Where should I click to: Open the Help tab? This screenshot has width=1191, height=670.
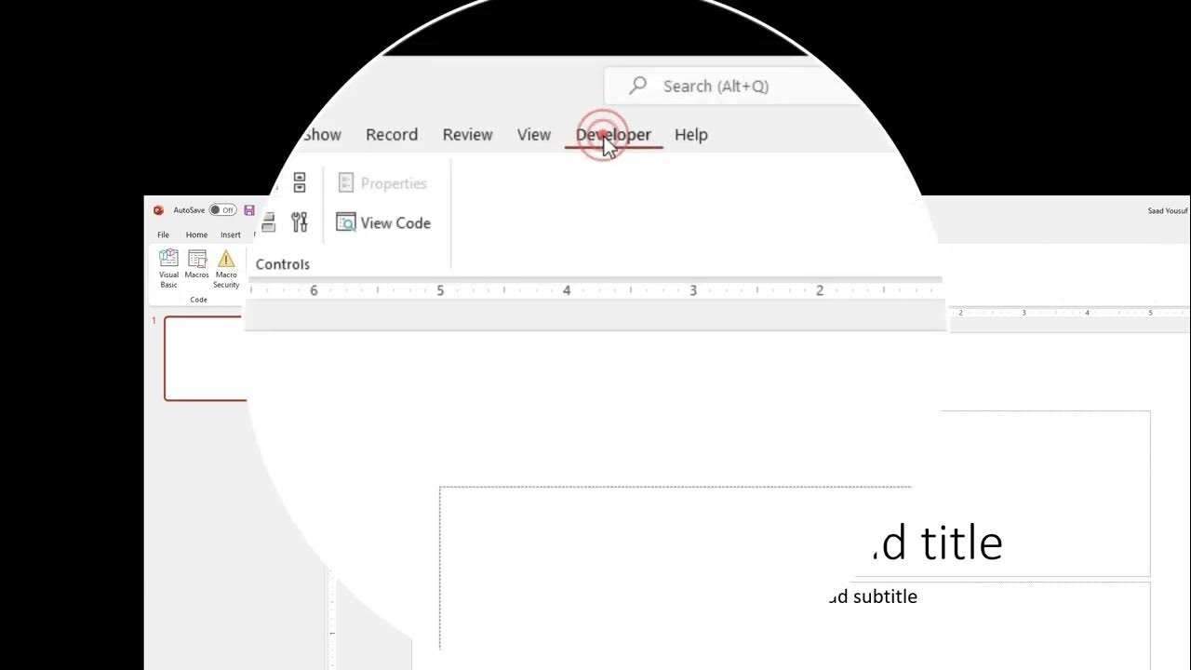(x=691, y=134)
